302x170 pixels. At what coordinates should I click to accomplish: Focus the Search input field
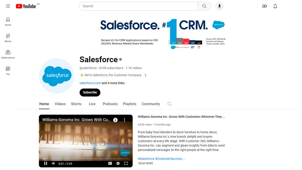coord(138,6)
